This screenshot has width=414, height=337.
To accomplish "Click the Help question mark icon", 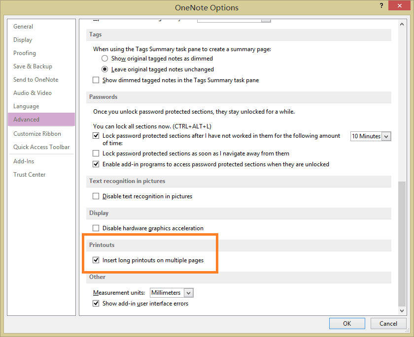I will coord(381,5).
